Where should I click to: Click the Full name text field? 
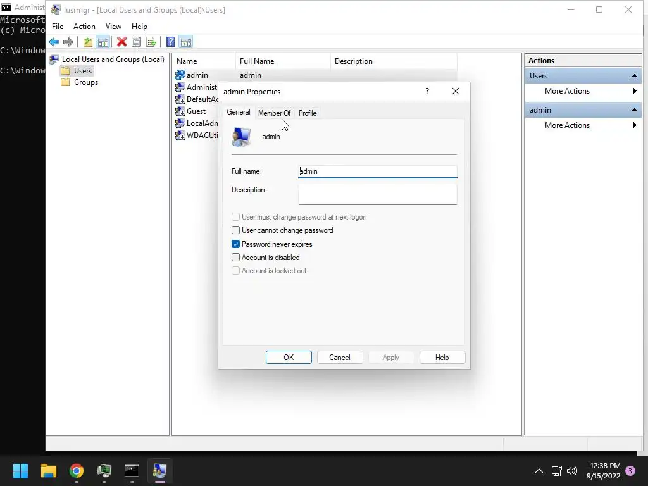tap(377, 171)
